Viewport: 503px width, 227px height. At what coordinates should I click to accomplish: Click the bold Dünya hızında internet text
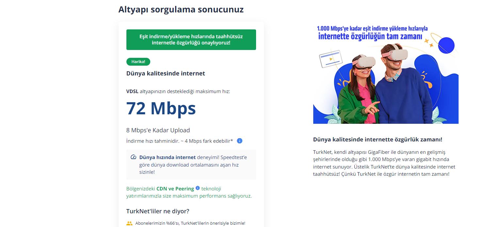point(168,157)
